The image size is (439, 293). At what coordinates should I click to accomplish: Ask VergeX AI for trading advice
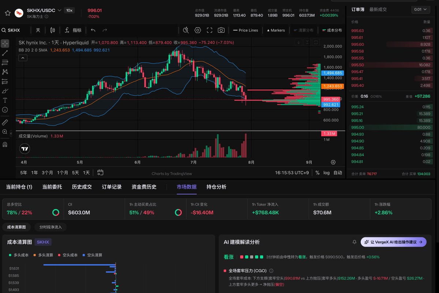[394, 242]
